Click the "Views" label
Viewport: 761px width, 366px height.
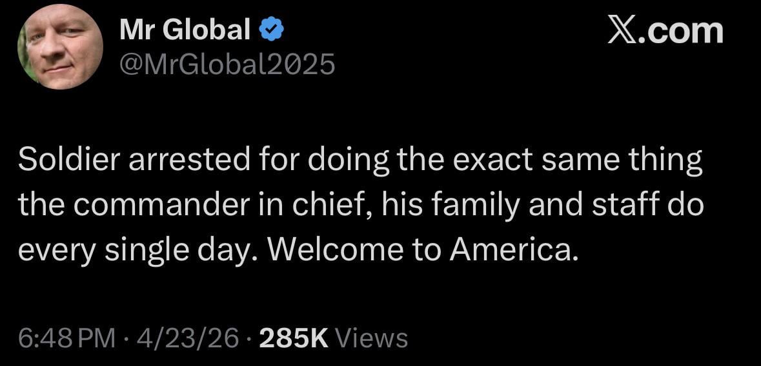(372, 338)
